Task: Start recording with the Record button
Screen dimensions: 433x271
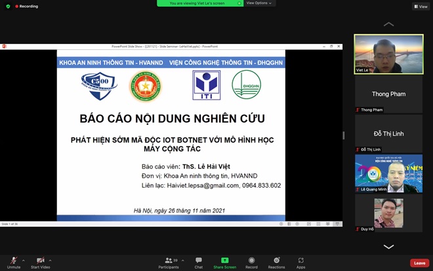Action: 251,262
